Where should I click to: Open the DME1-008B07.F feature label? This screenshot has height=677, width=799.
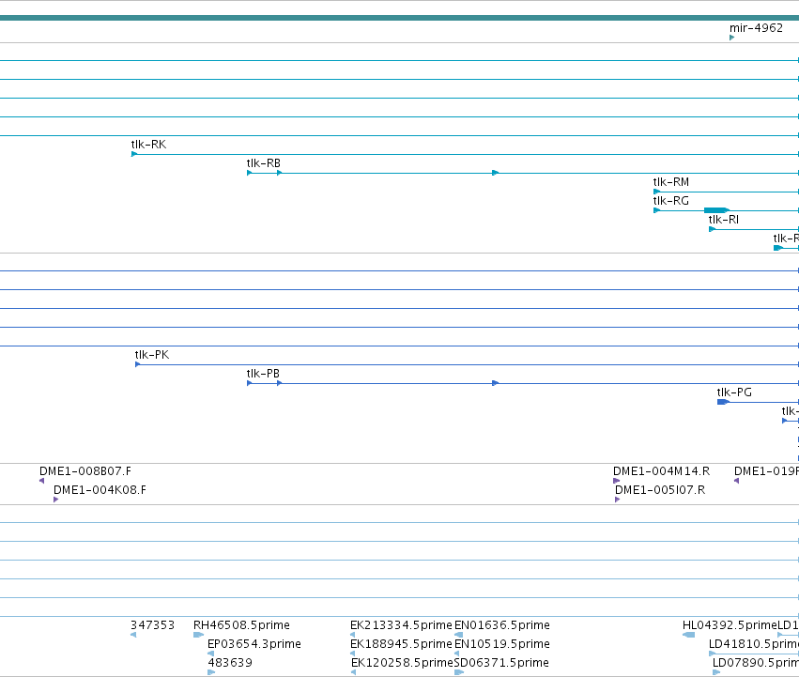85,471
